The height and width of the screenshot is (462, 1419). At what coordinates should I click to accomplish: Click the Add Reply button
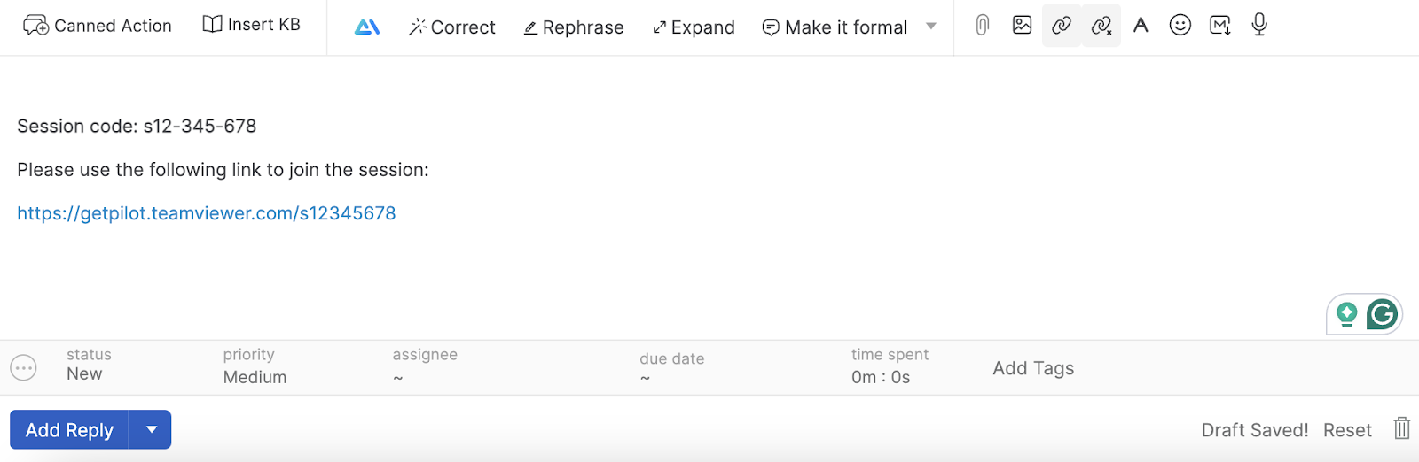coord(69,430)
